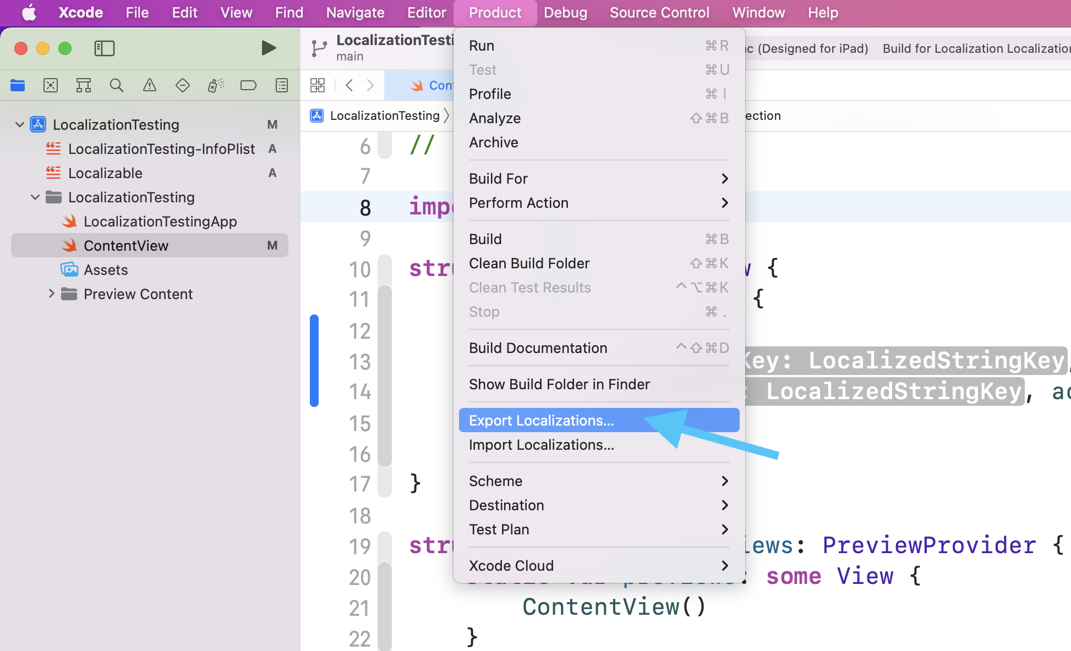Open the Help menu
The height and width of the screenshot is (651, 1071).
pyautogui.click(x=823, y=12)
